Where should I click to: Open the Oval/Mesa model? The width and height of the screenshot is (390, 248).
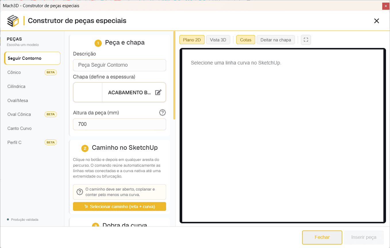click(32, 101)
